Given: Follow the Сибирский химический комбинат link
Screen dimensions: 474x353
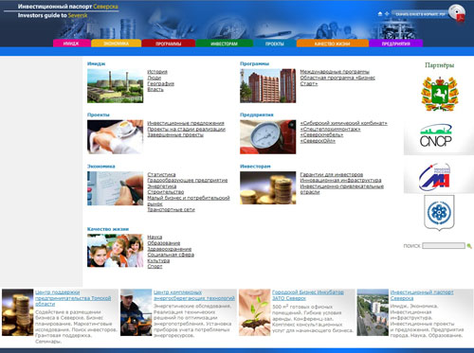Looking at the screenshot, I should [x=343, y=123].
